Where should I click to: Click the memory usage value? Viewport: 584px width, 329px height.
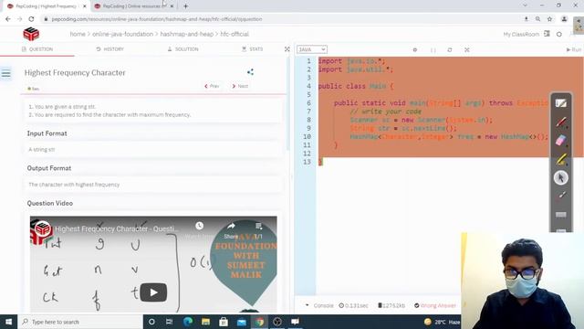[x=391, y=305]
